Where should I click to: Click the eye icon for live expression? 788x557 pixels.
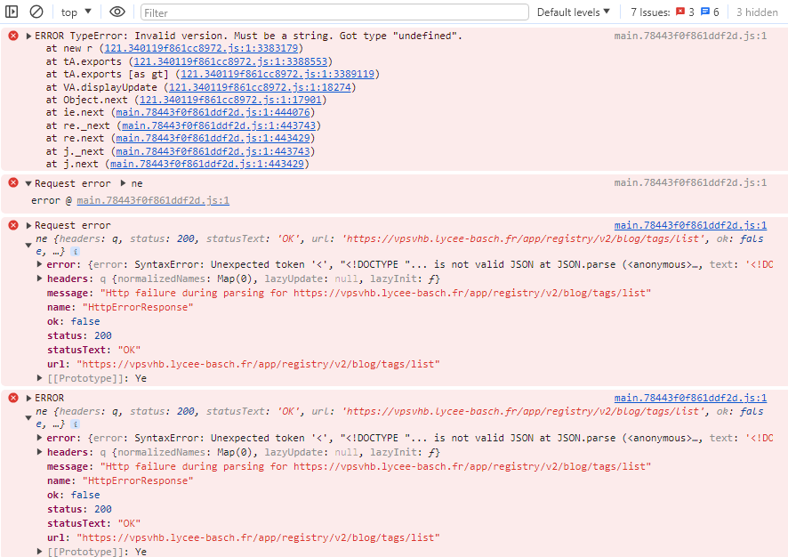(117, 12)
